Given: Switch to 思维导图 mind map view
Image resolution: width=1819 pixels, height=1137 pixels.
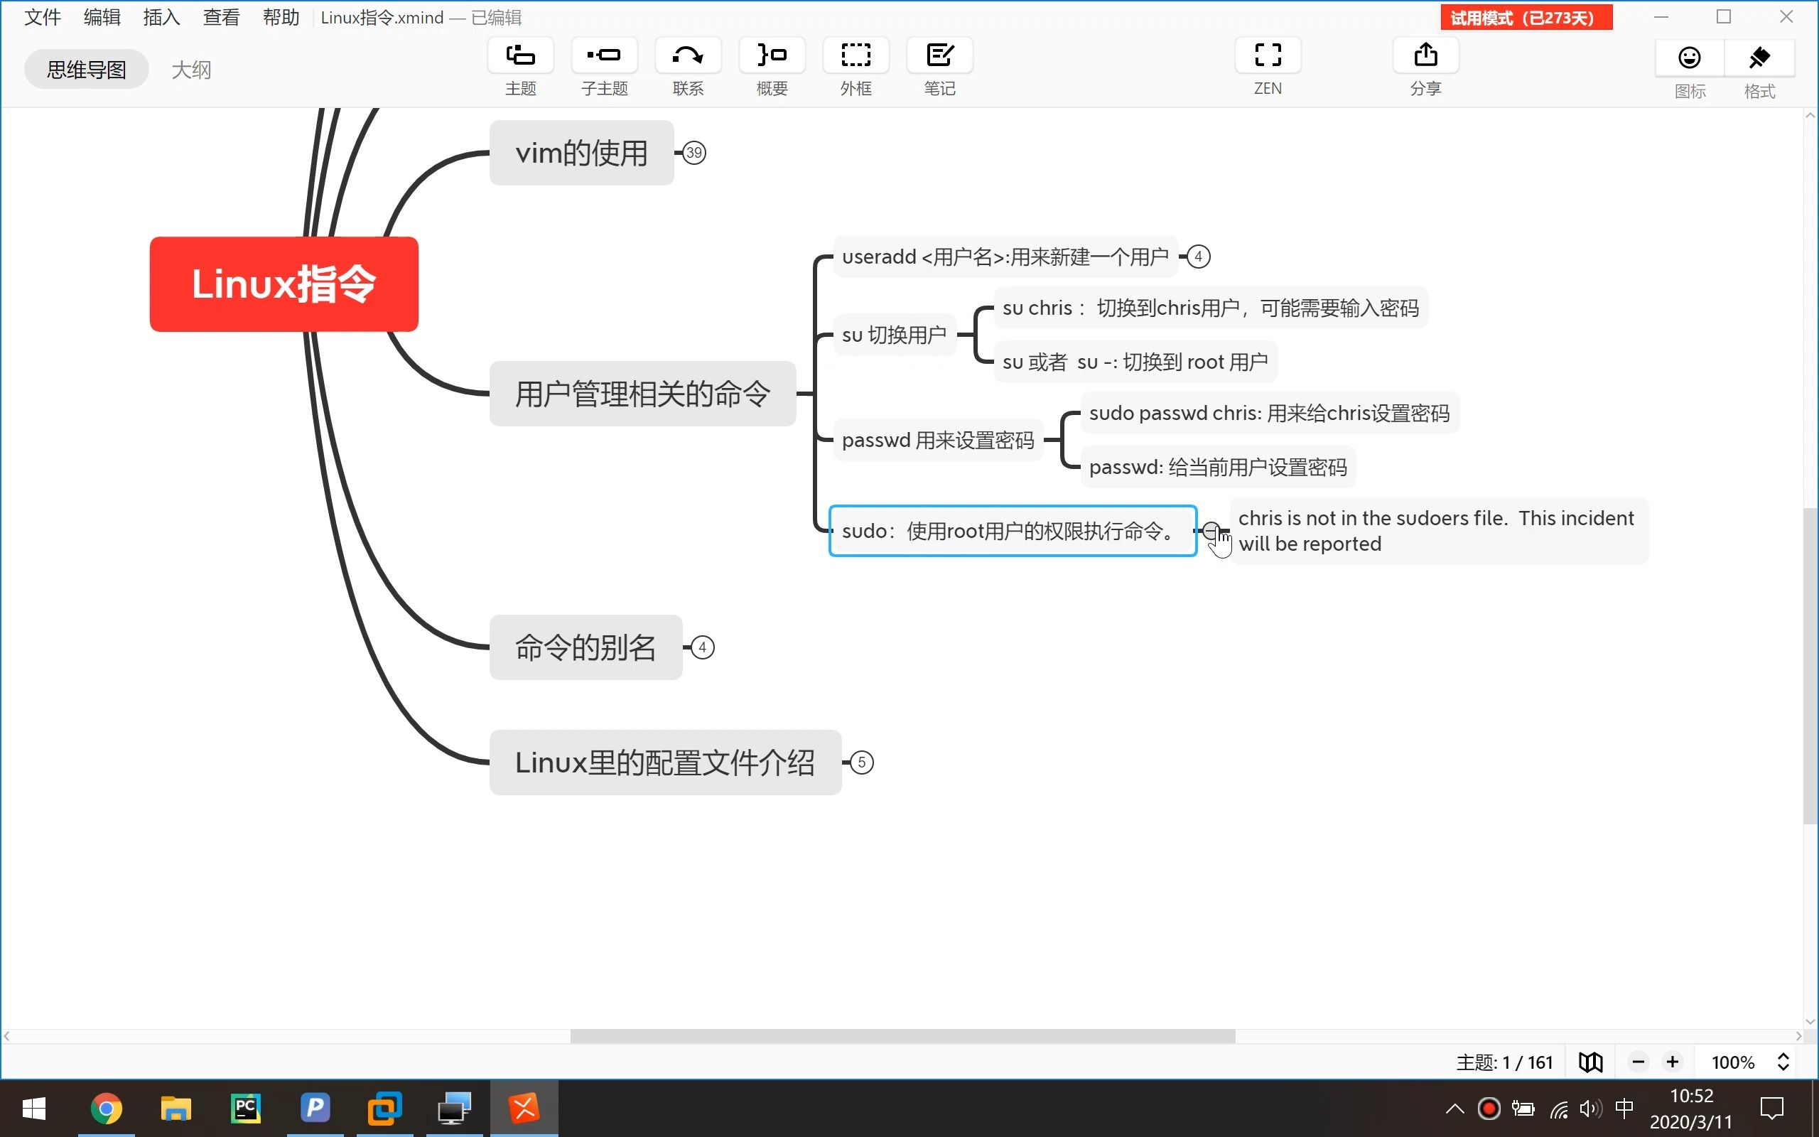Looking at the screenshot, I should 87,69.
